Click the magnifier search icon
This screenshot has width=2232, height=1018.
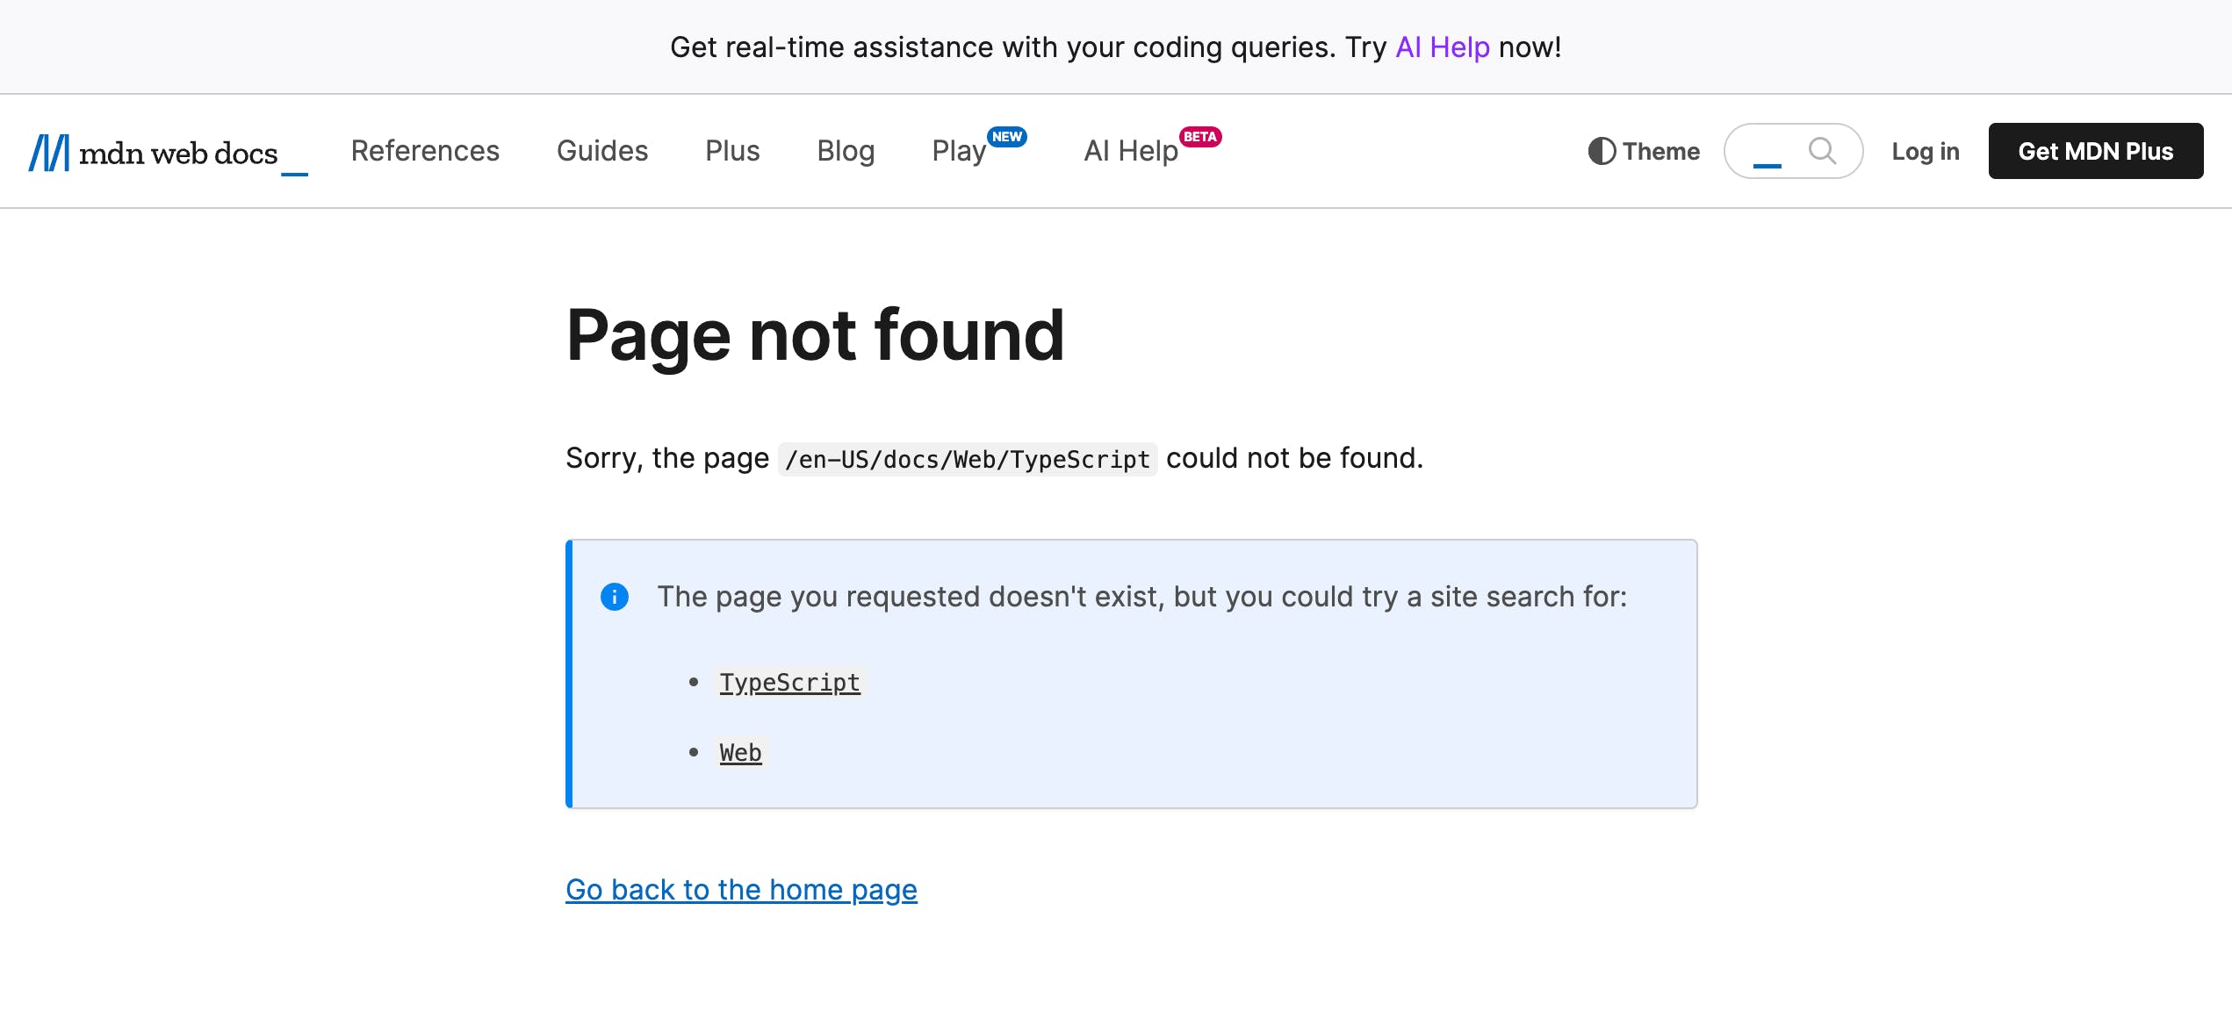1822,151
